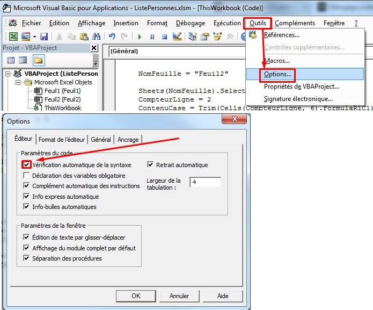The height and width of the screenshot is (310, 373).
Task: Click Largeur de la tabulation field
Action: (x=206, y=182)
